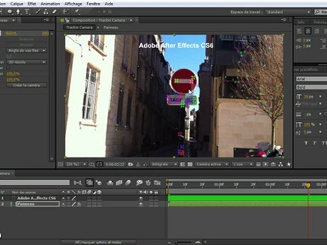This screenshot has width=327, height=245.
Task: Open the Animation menu
Action: (50, 4)
